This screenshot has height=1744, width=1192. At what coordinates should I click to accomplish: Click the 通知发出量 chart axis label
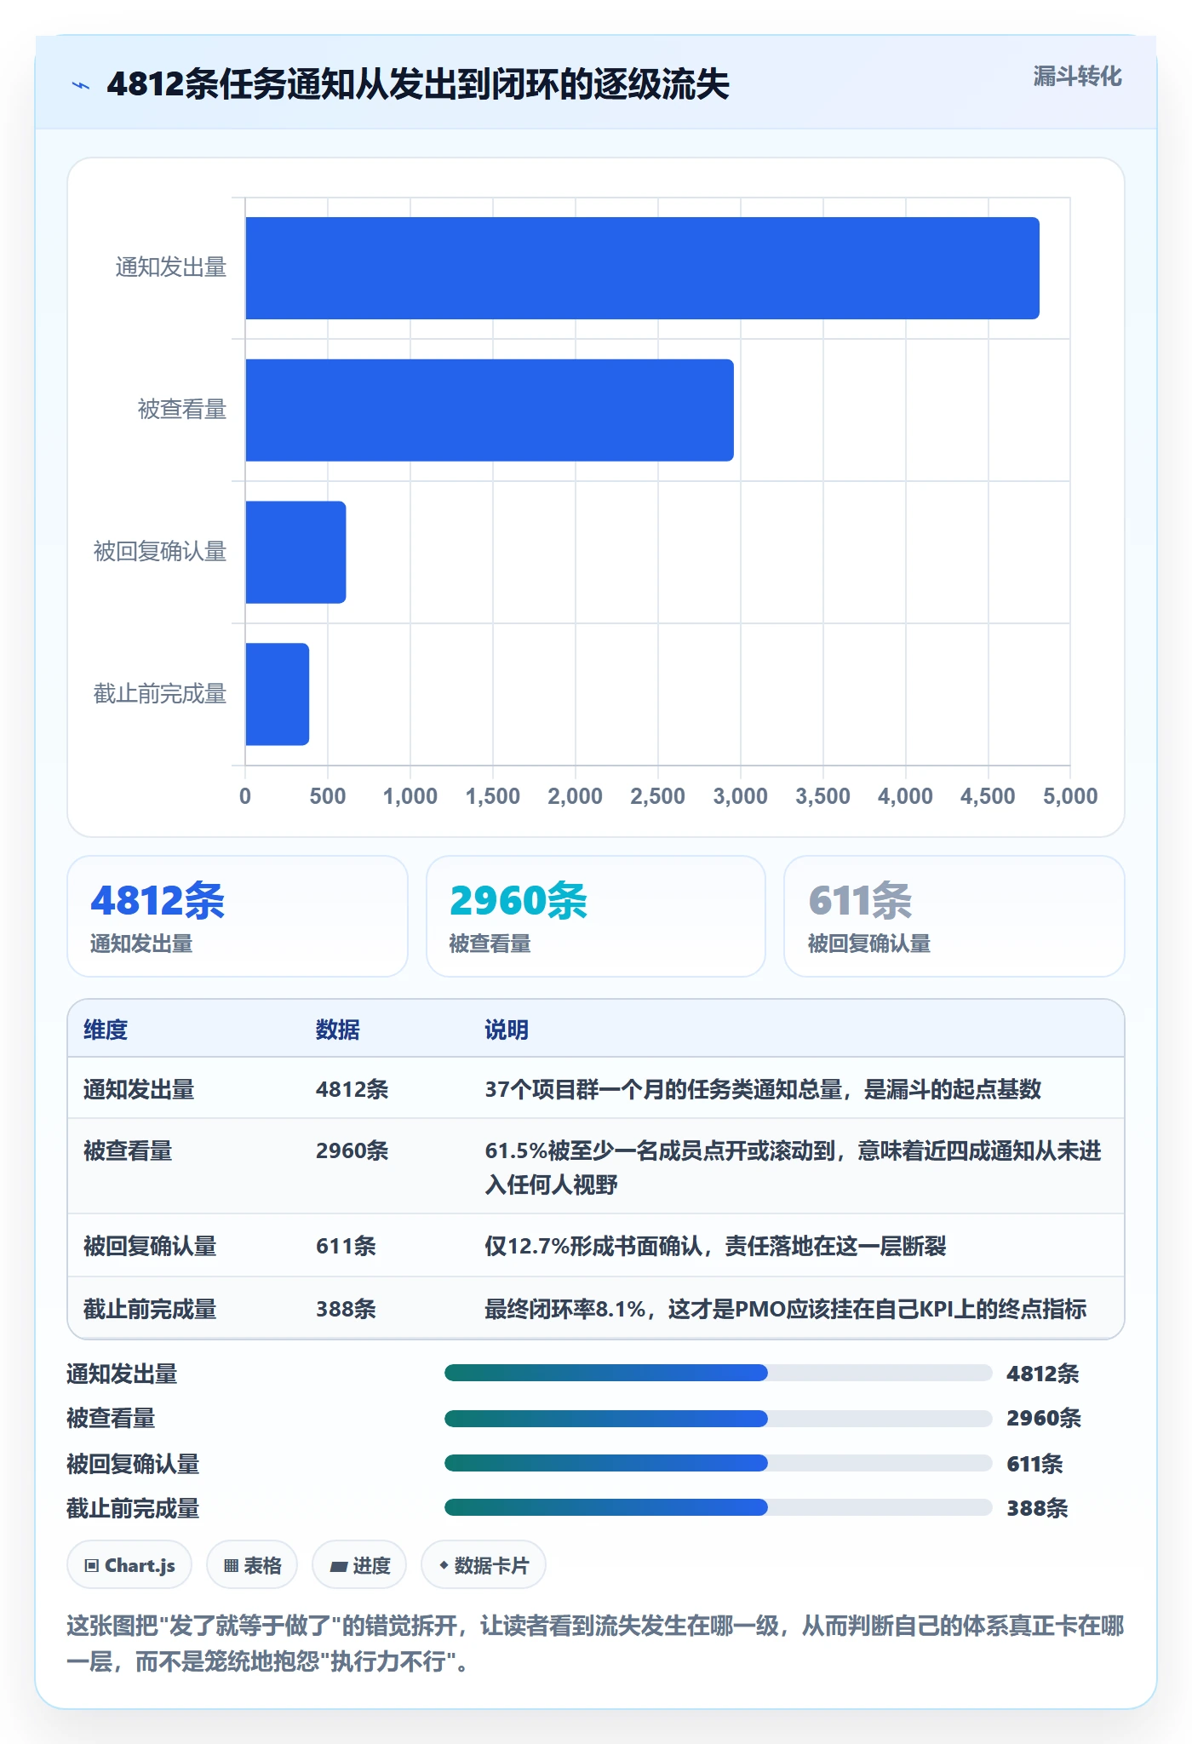(171, 267)
